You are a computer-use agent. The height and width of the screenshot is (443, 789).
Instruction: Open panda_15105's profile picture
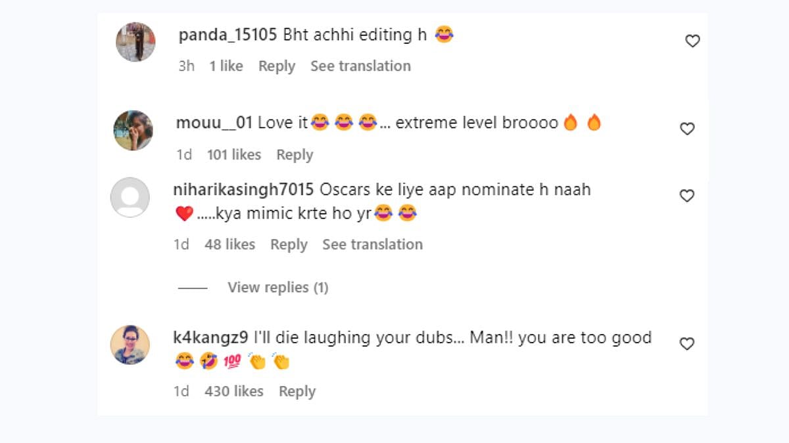coord(135,42)
